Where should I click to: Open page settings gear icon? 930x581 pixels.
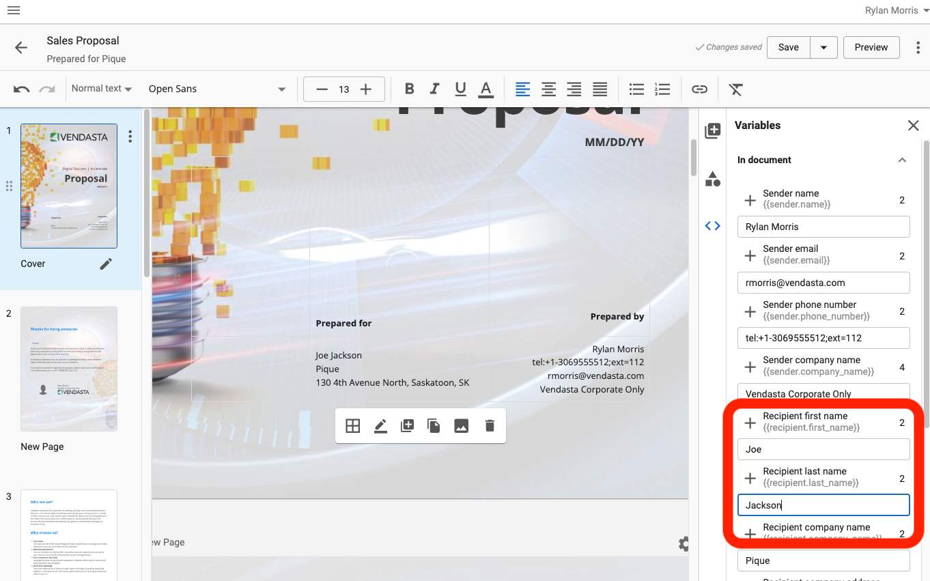coord(683,543)
